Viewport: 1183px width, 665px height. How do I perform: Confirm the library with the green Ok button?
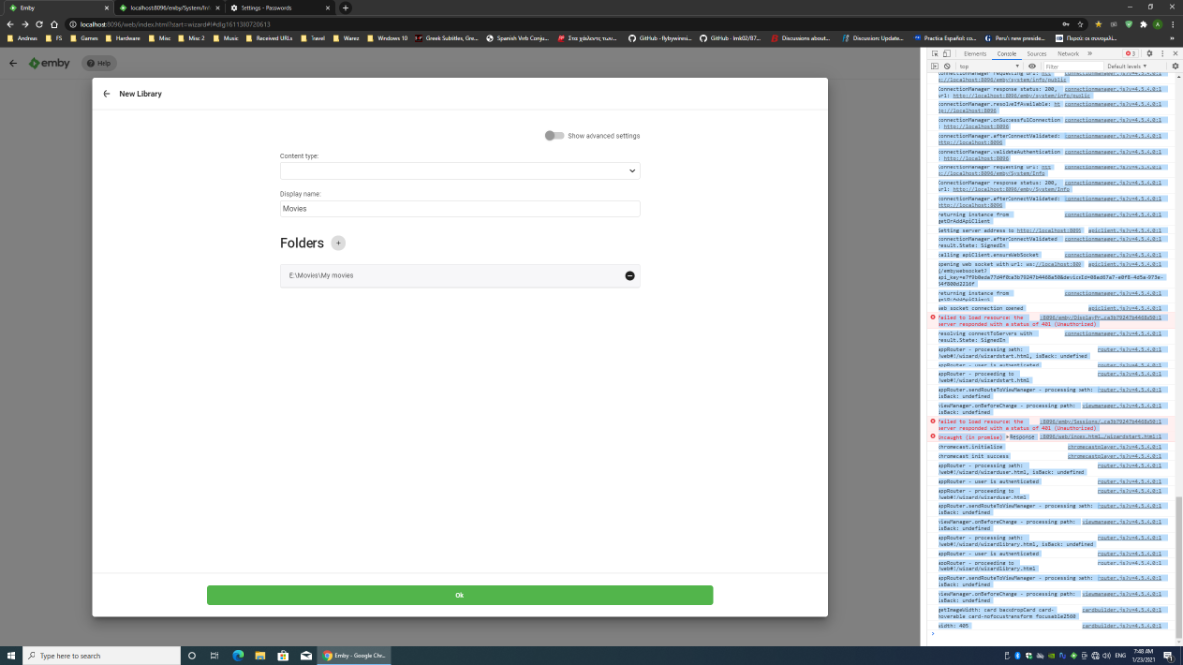point(459,595)
